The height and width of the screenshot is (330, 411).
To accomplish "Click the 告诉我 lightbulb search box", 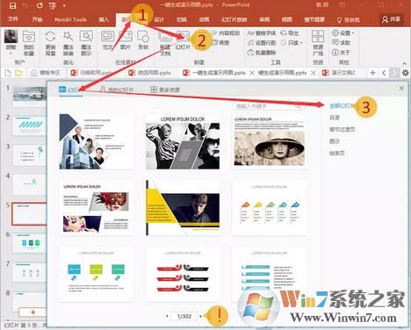I will point(349,20).
